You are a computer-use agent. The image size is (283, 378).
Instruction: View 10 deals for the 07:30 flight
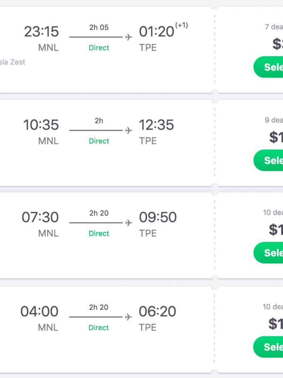(x=273, y=213)
